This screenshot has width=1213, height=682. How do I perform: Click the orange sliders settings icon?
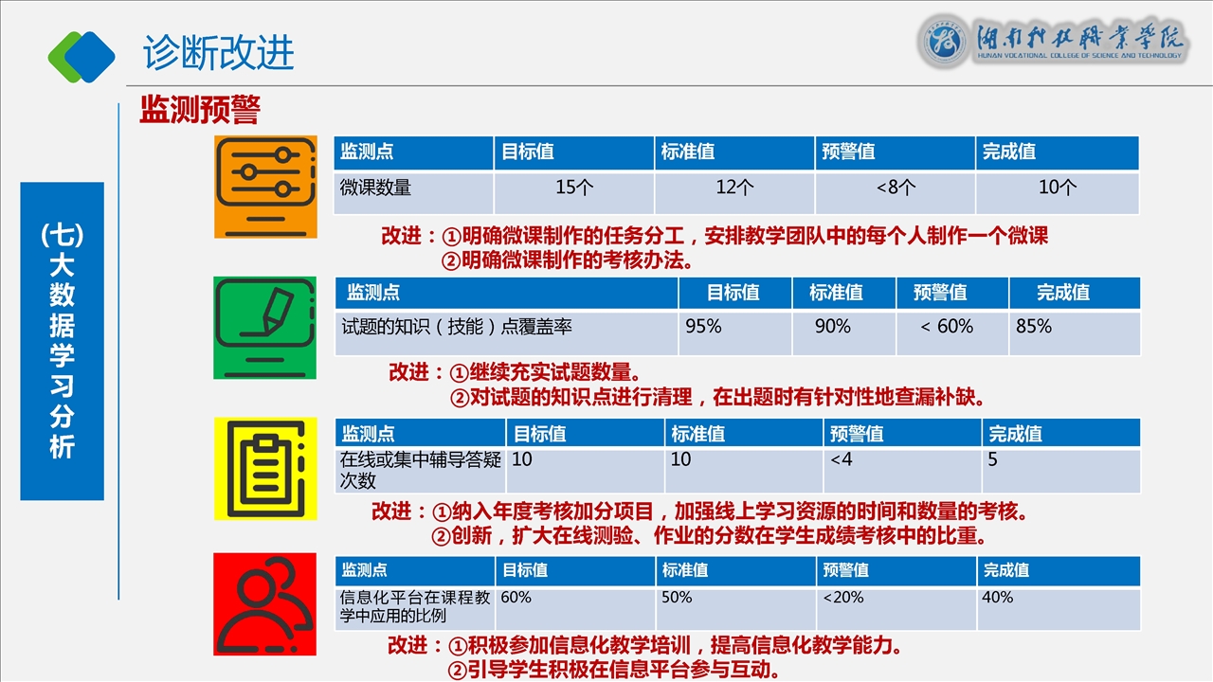point(265,186)
